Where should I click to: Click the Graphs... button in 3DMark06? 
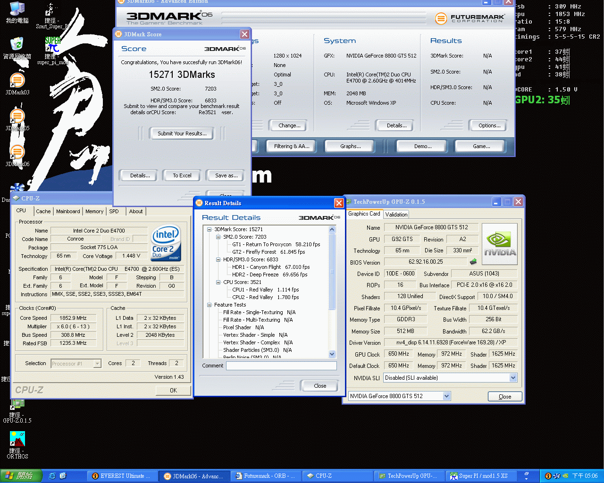coord(351,146)
